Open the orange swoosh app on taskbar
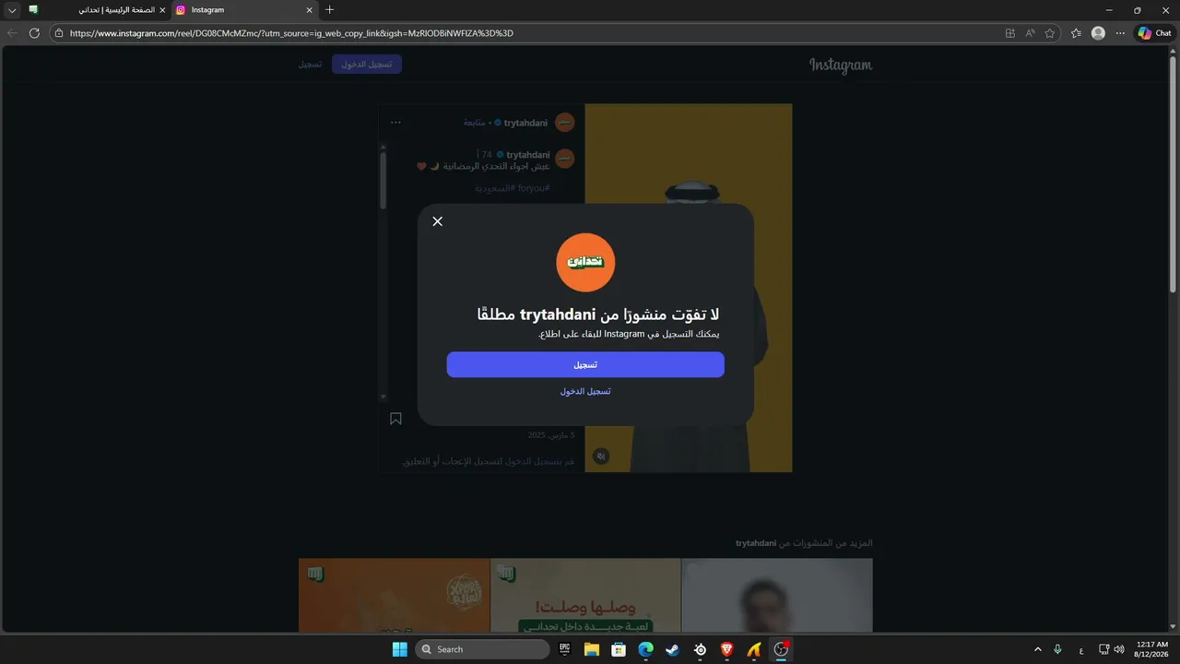The height and width of the screenshot is (664, 1180). coord(754,649)
